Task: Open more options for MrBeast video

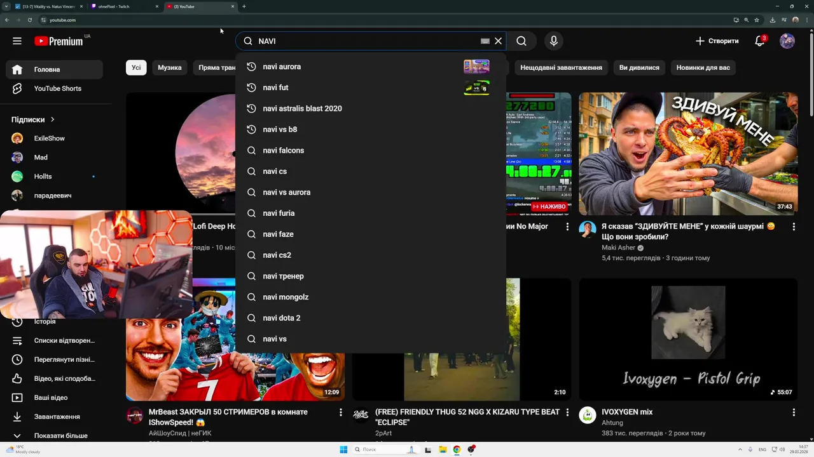Action: (341, 413)
